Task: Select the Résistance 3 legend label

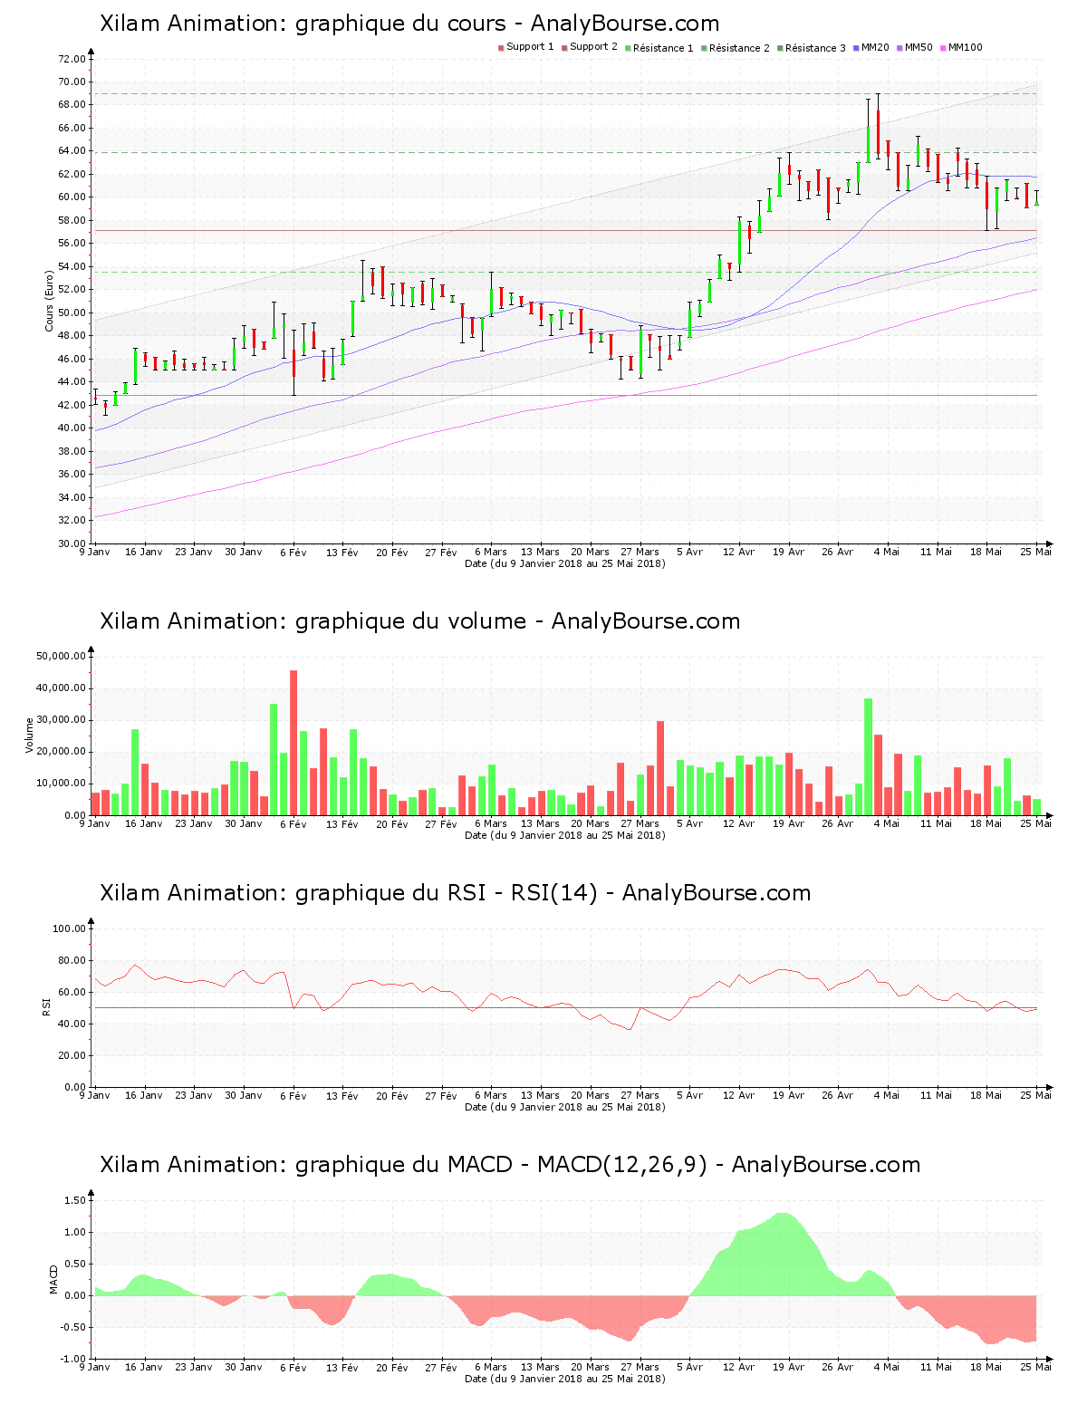Action: pos(815,47)
